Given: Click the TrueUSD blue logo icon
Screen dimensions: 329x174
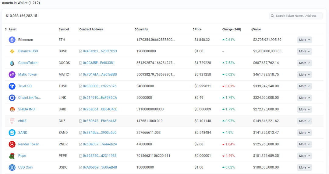Looking at the screenshot, I should point(12,86).
